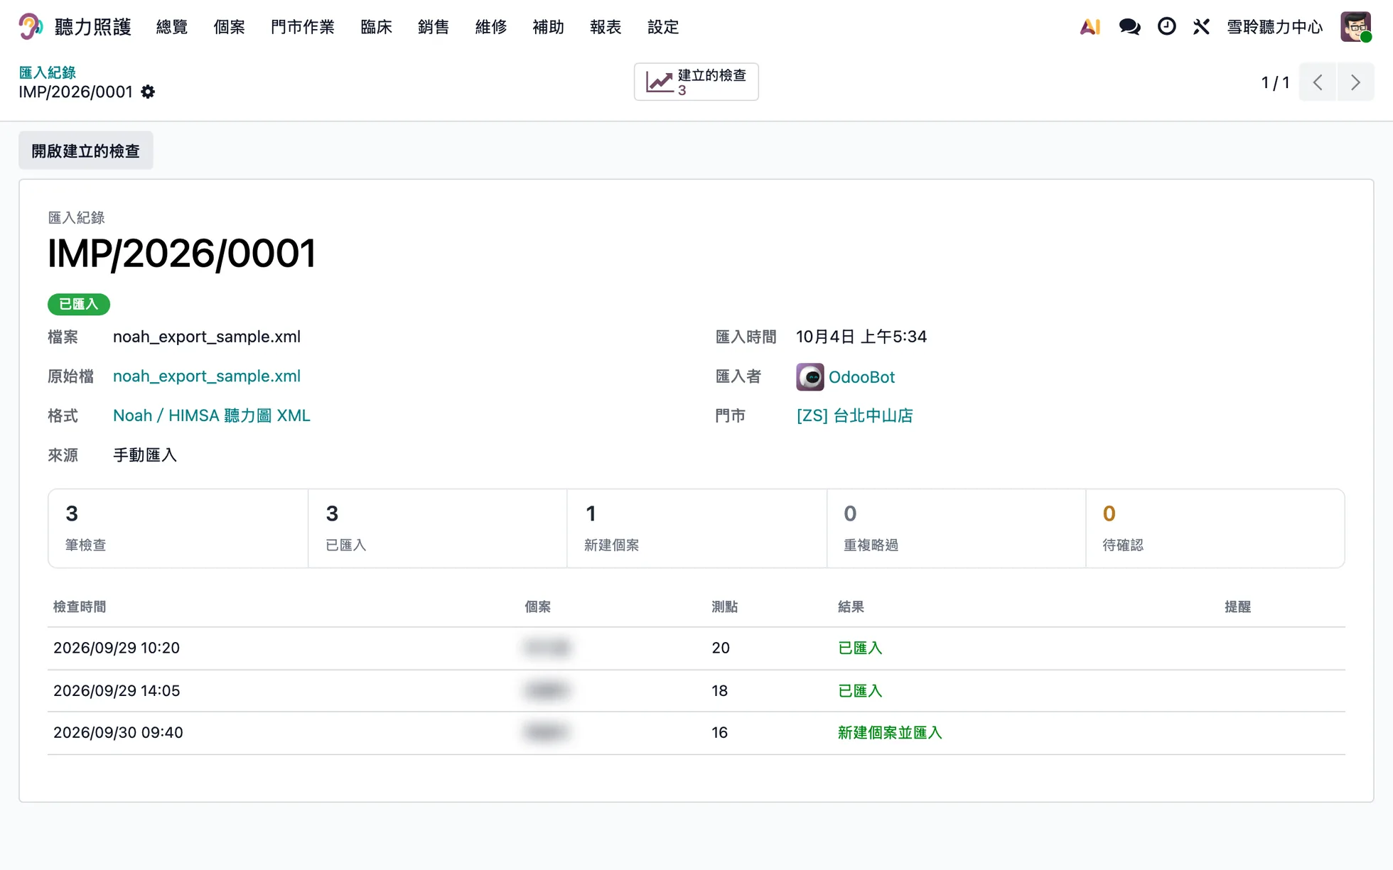Open the 補助 menu

pyautogui.click(x=549, y=27)
